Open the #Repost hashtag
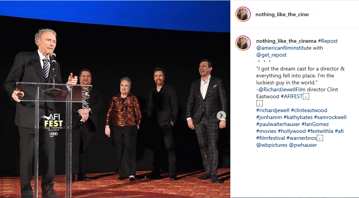 [328, 41]
